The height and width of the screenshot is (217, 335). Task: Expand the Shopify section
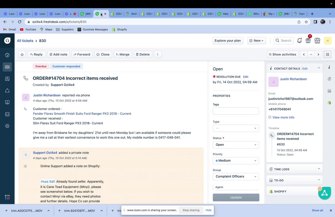click(x=294, y=191)
